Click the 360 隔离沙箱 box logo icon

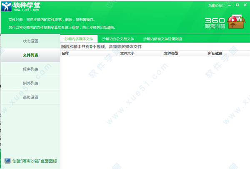click(236, 22)
